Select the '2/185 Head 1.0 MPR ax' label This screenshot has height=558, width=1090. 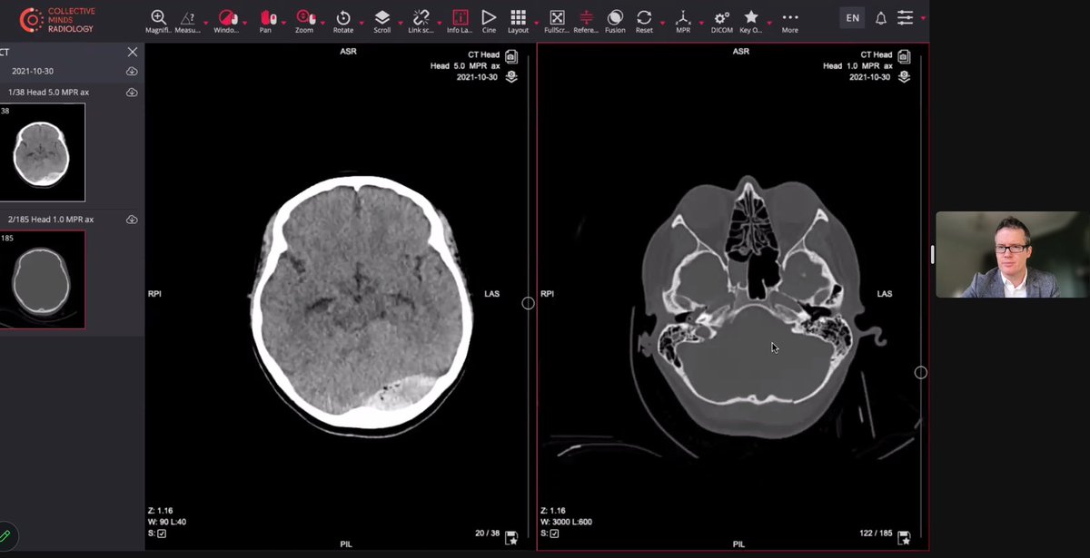click(x=50, y=220)
